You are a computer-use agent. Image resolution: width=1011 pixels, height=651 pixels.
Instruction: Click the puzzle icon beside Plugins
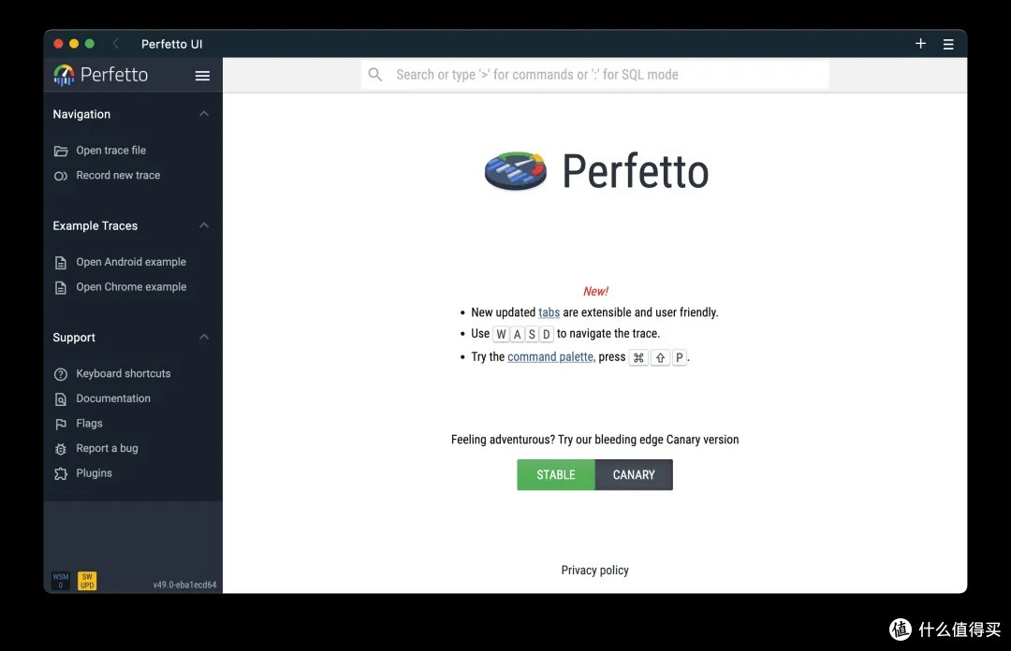tap(61, 473)
